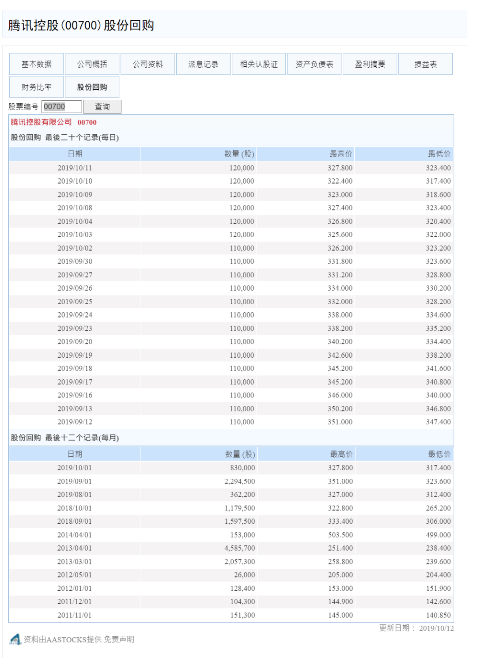Select the date 2019/10/10
Image resolution: width=477 pixels, height=658 pixels.
[75, 181]
